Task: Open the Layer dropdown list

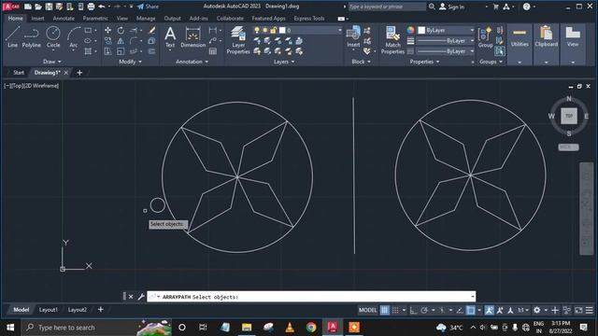Action: 339,30
